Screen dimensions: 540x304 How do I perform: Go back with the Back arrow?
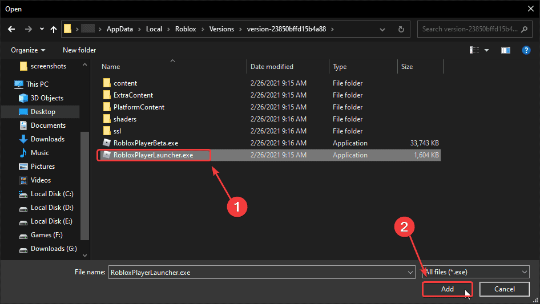11,29
